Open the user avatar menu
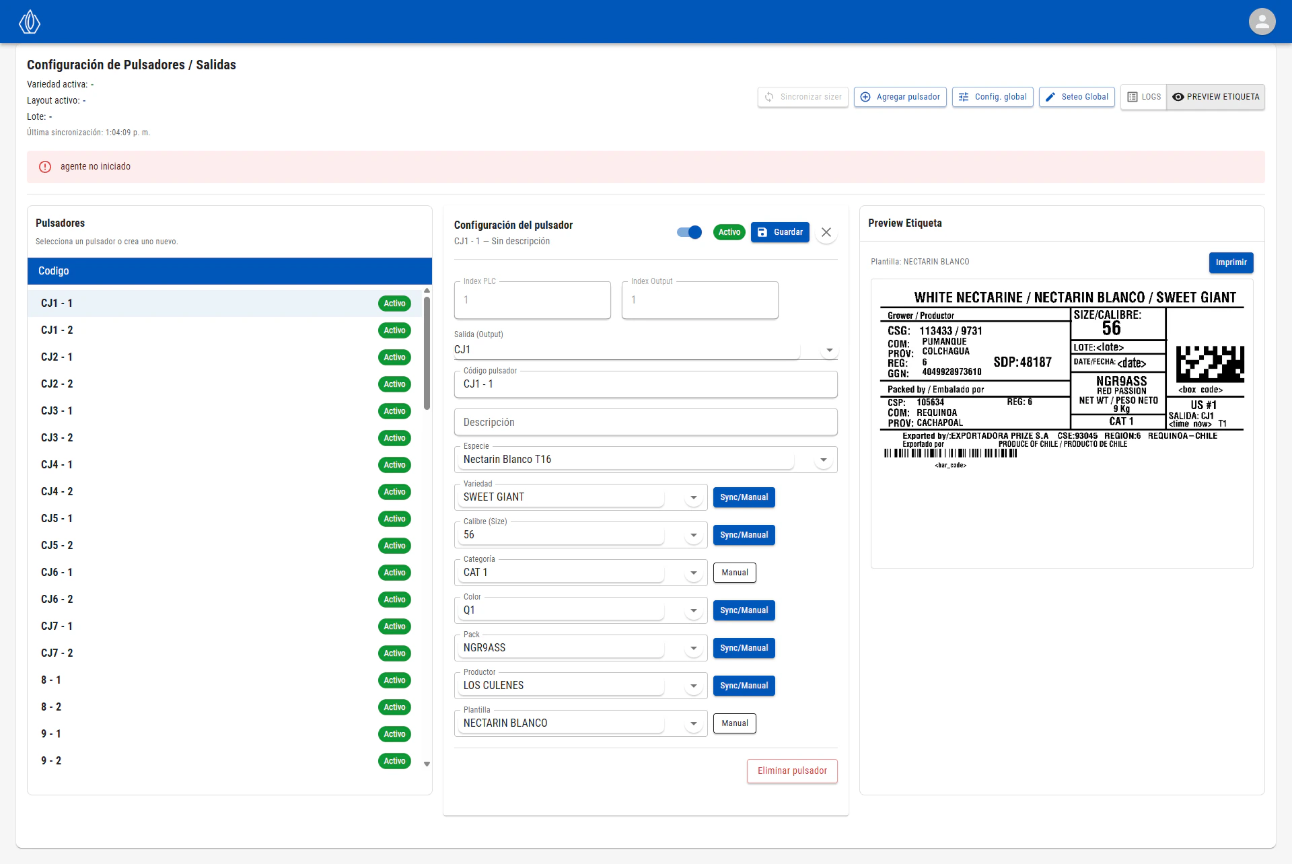 coord(1262,22)
